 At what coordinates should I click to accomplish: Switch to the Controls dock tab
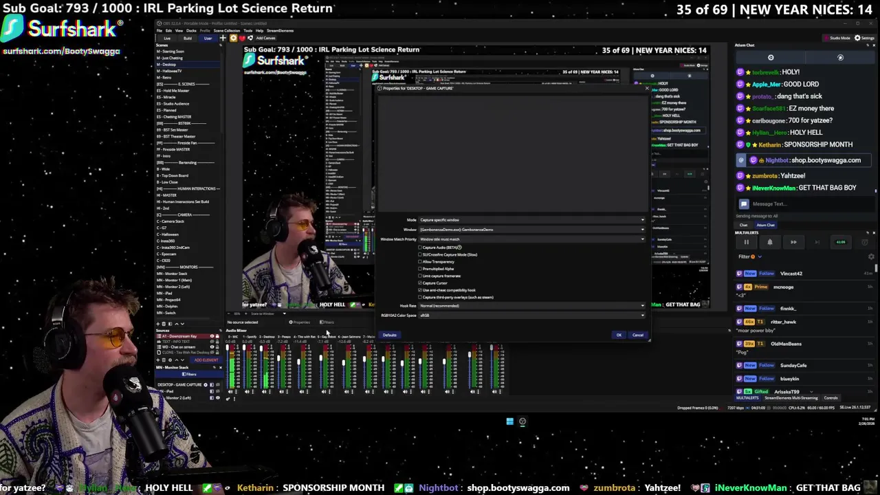point(830,398)
